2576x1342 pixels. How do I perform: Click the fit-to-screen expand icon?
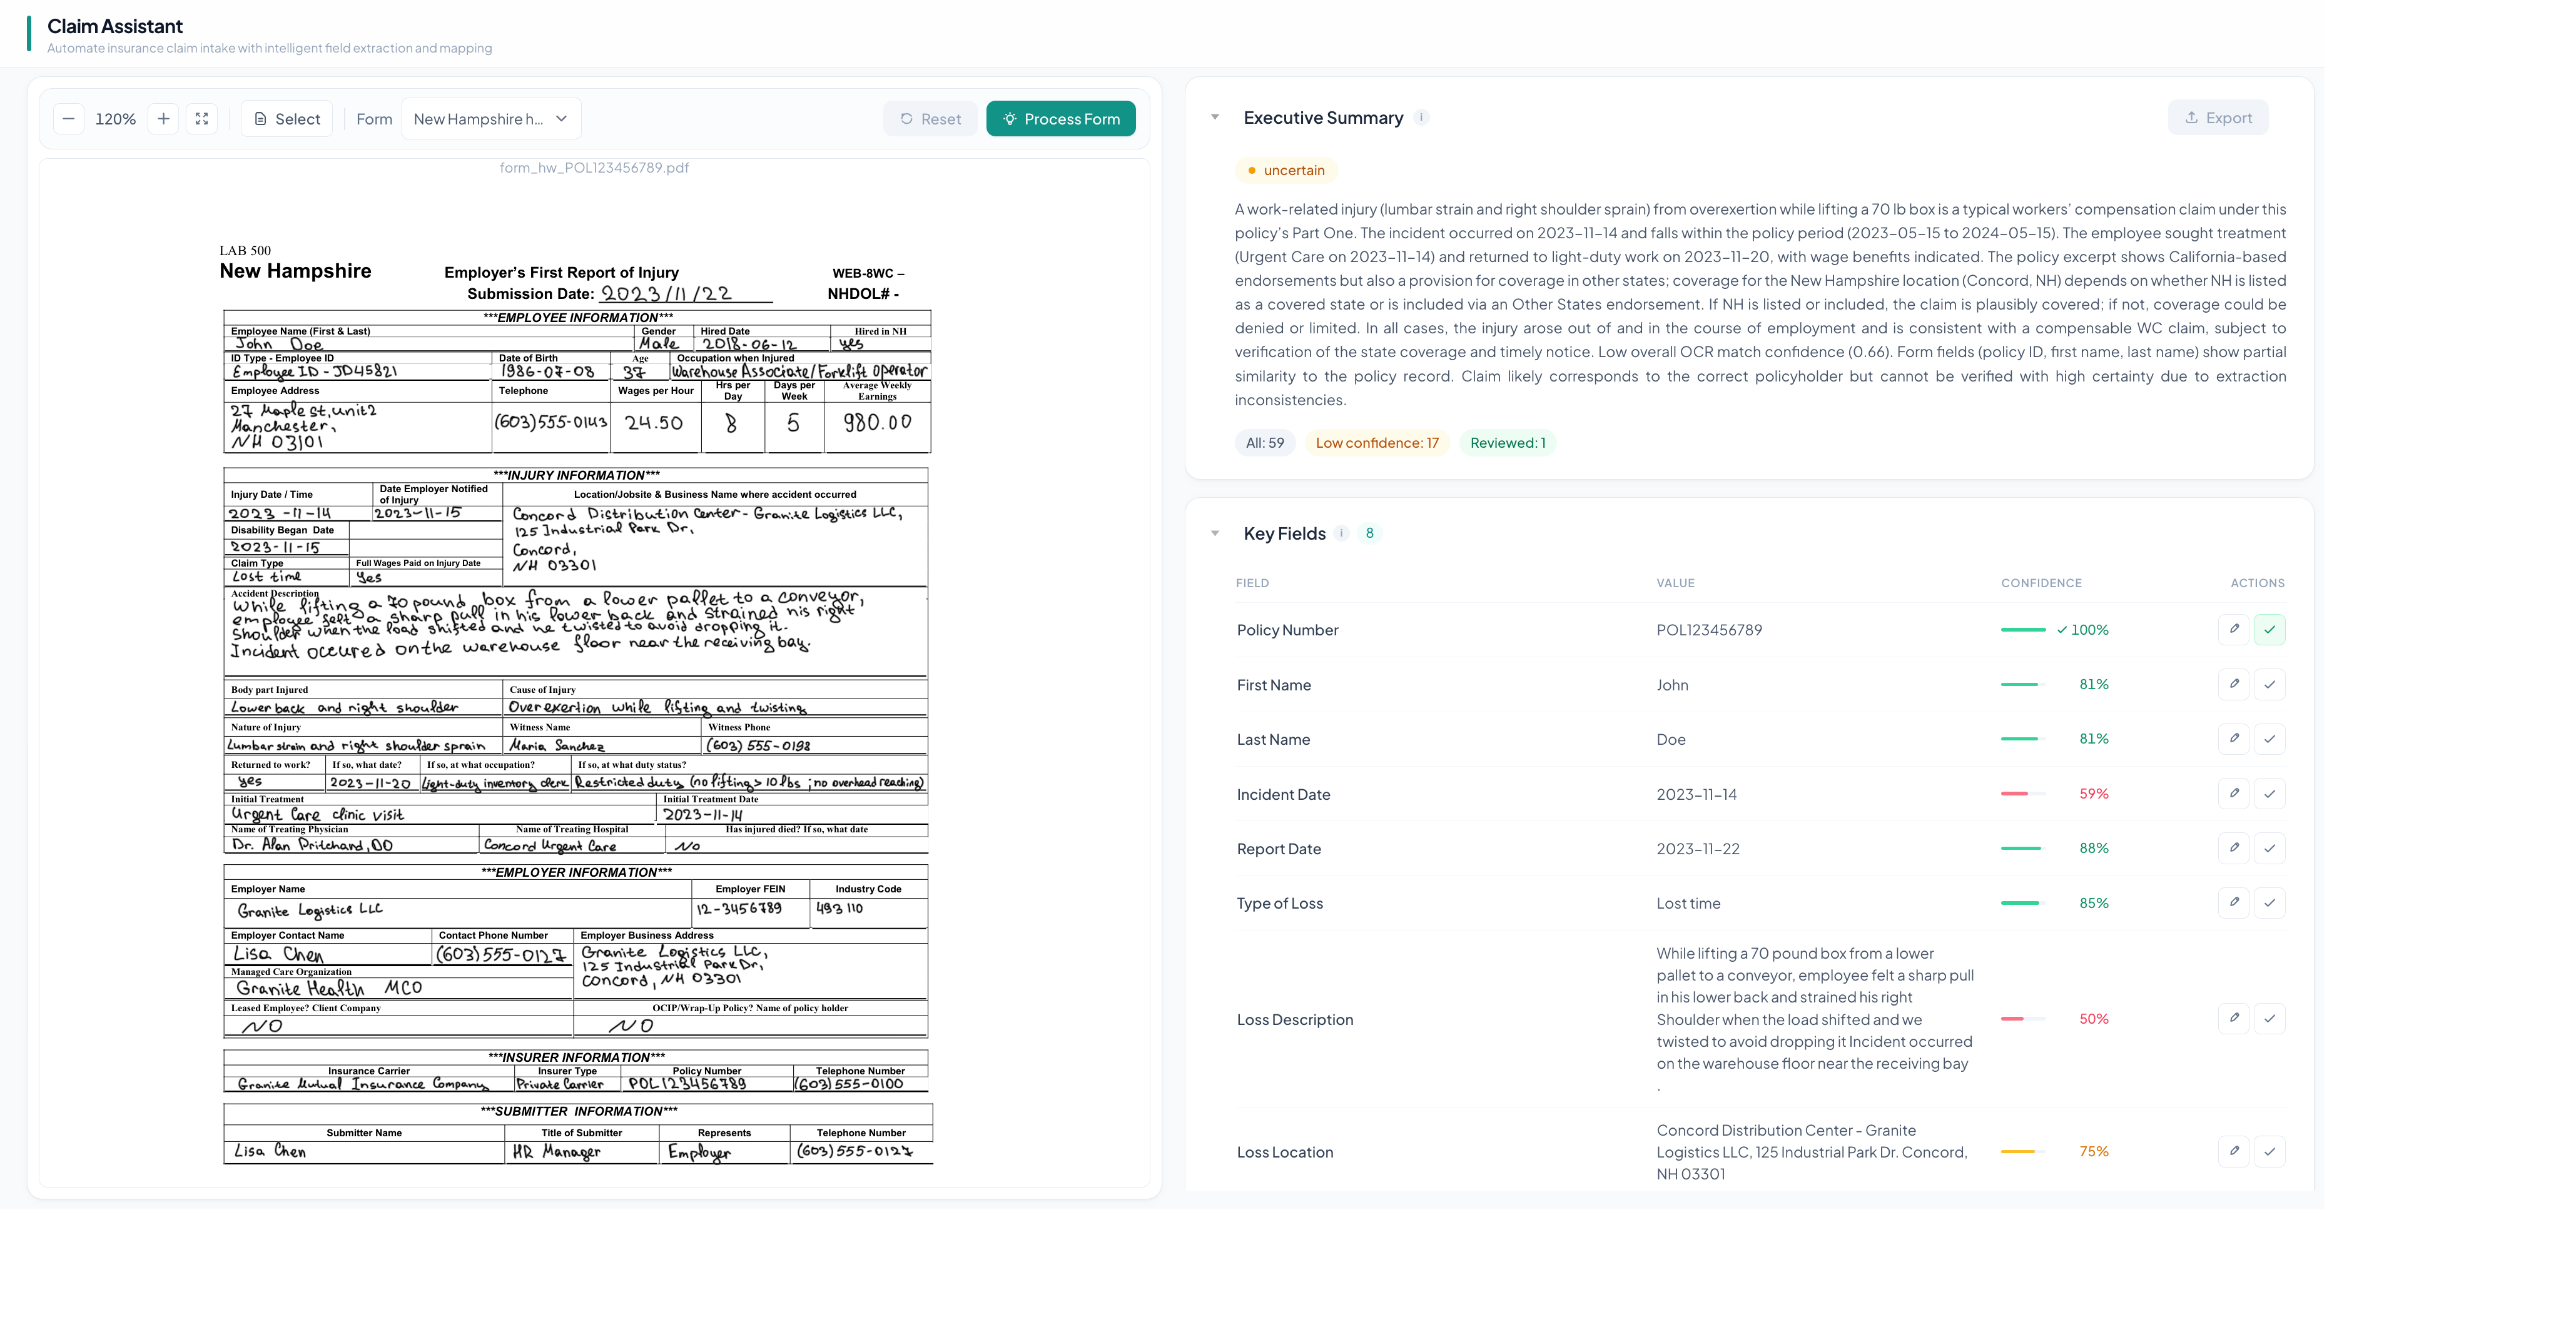tap(202, 119)
